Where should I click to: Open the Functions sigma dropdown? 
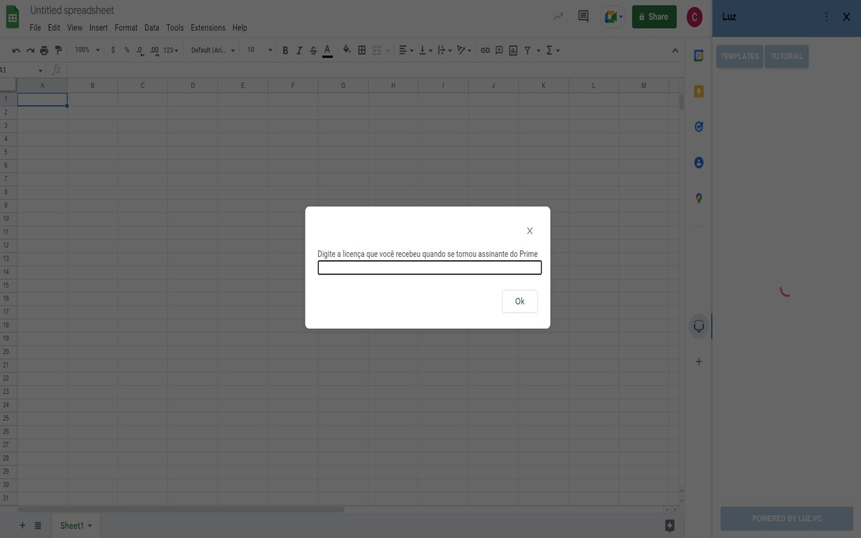pyautogui.click(x=553, y=50)
